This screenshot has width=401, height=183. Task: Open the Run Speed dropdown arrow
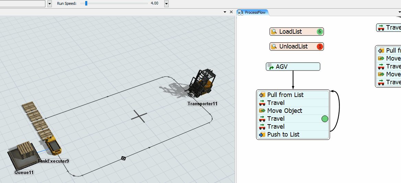[166, 3]
